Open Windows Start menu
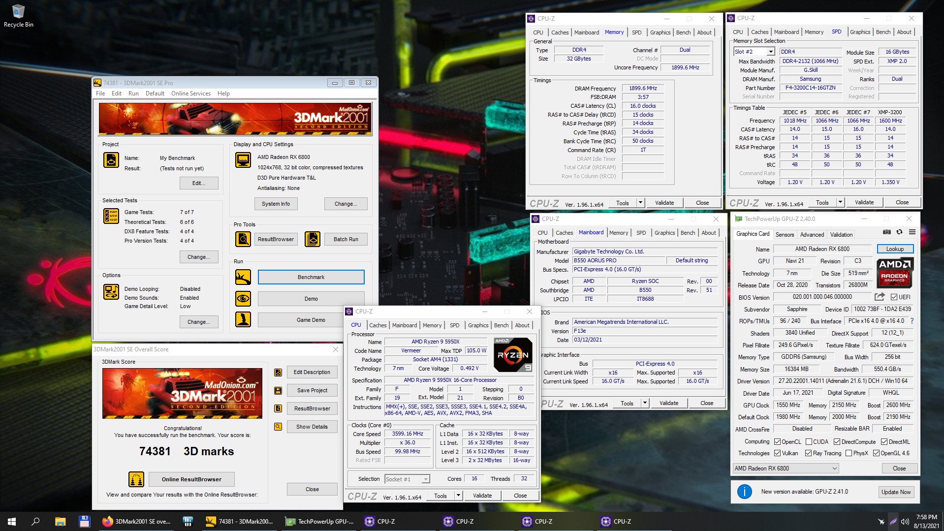The image size is (944, 531). [12, 521]
